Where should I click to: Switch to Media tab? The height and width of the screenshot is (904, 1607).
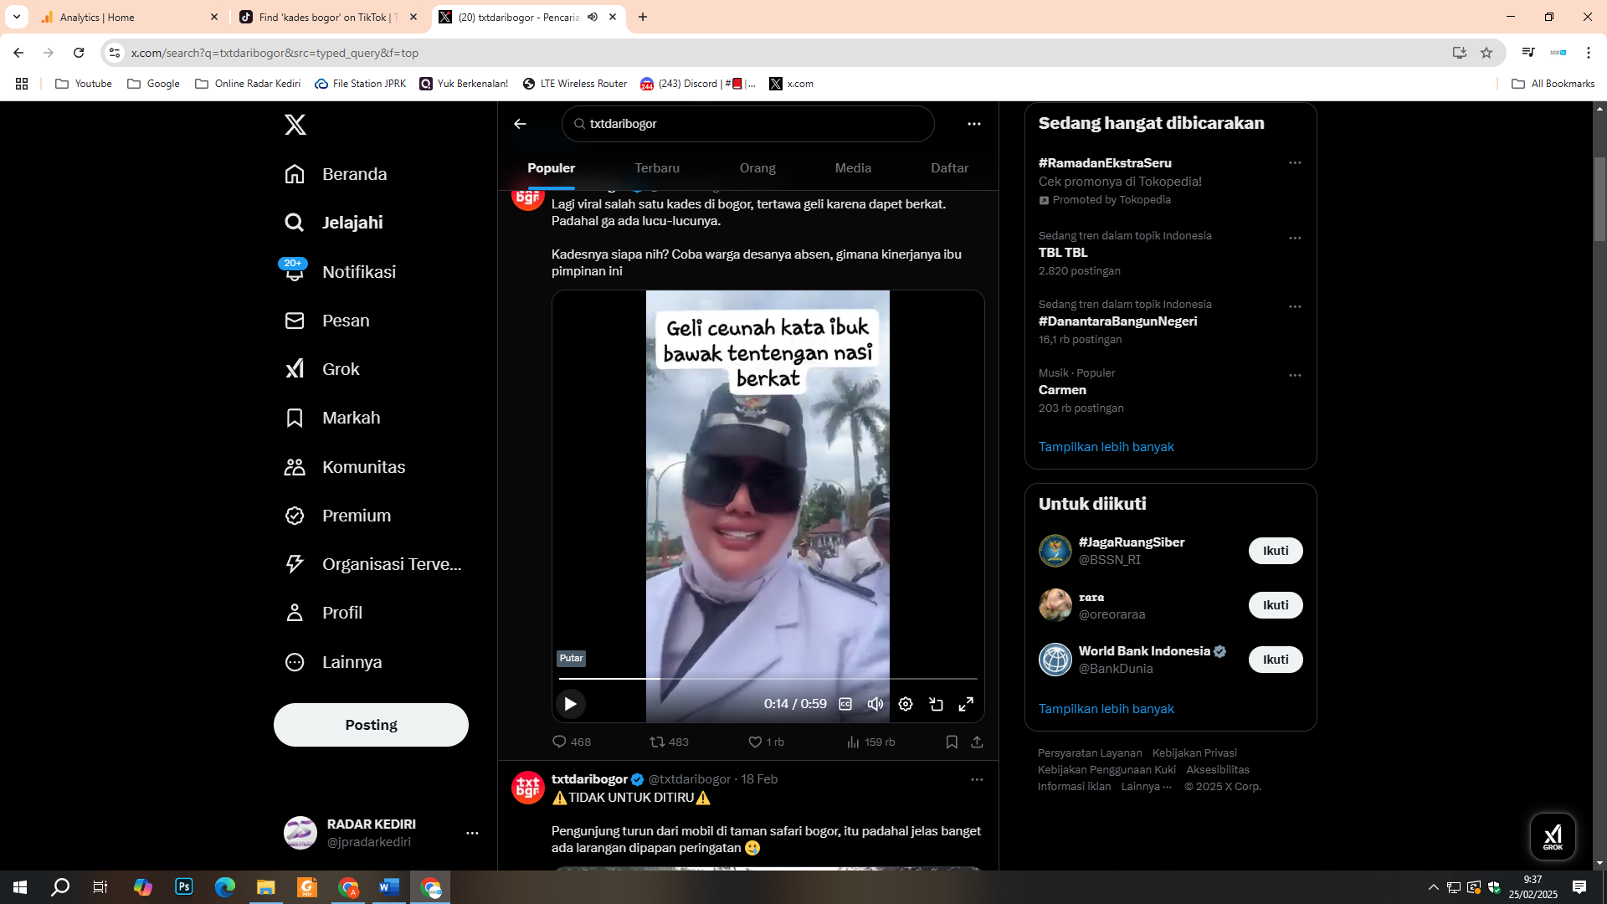point(853,168)
